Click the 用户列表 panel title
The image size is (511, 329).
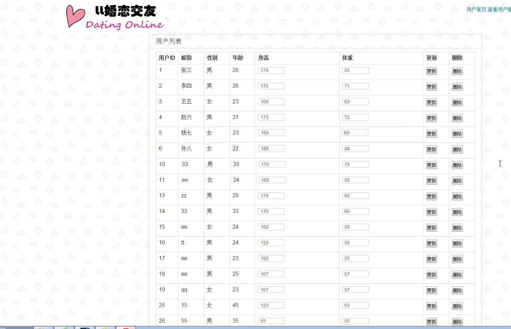point(169,41)
